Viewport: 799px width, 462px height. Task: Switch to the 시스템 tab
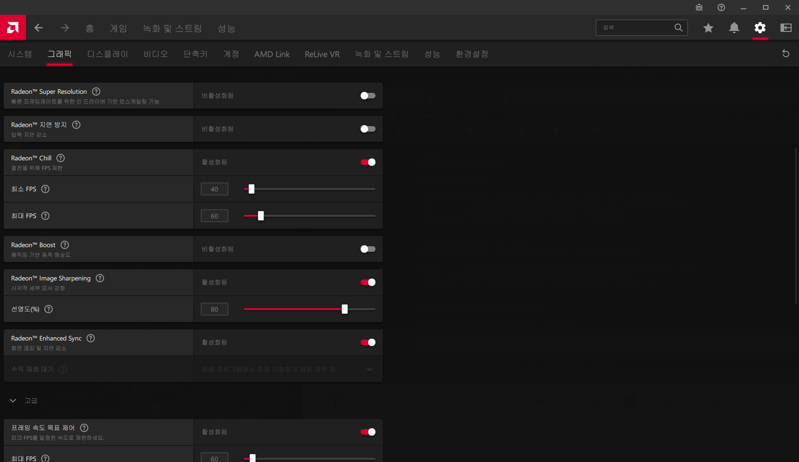coord(20,54)
